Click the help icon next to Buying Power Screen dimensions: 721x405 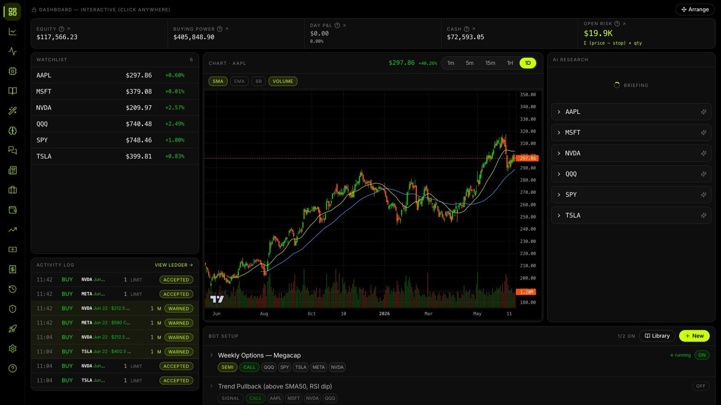pos(220,29)
